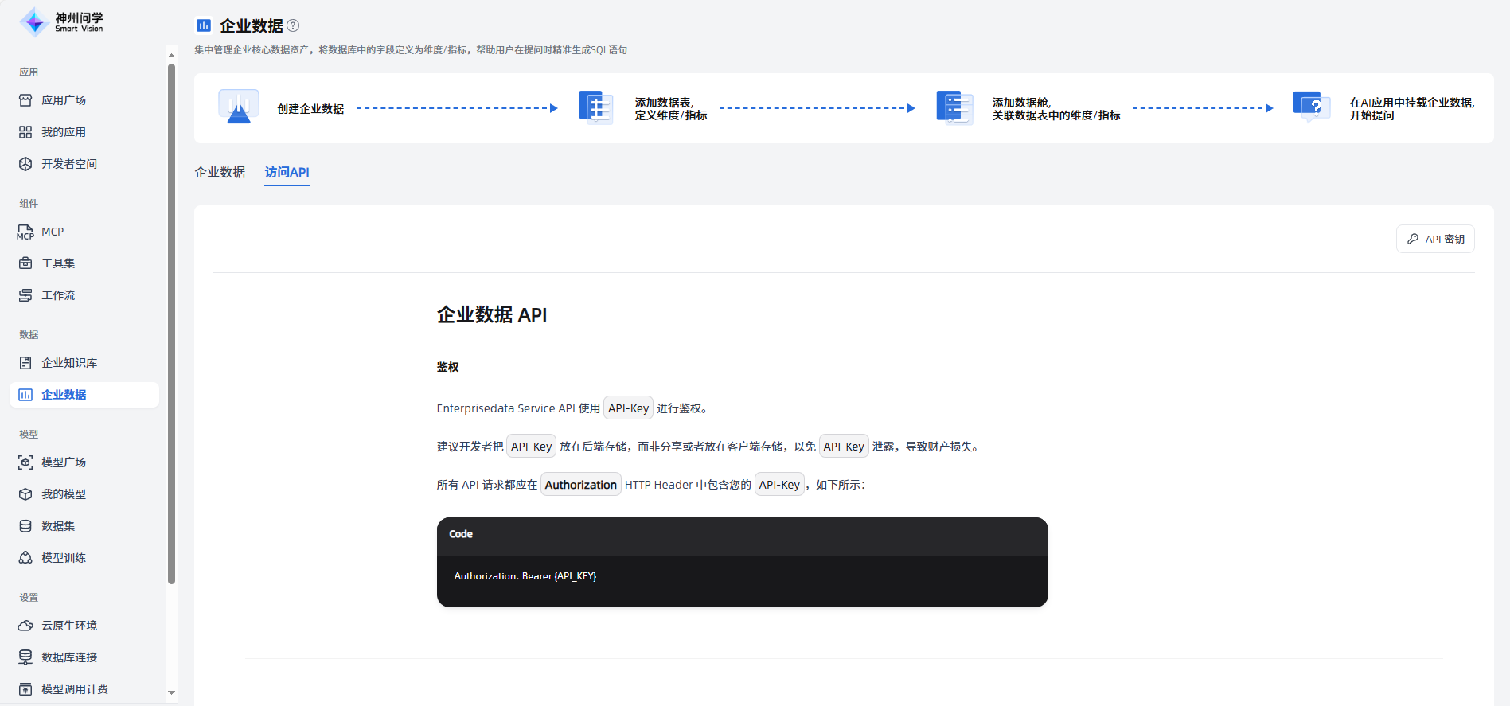
Task: Click the help question mark beside 企业数据 title
Action: tap(293, 25)
